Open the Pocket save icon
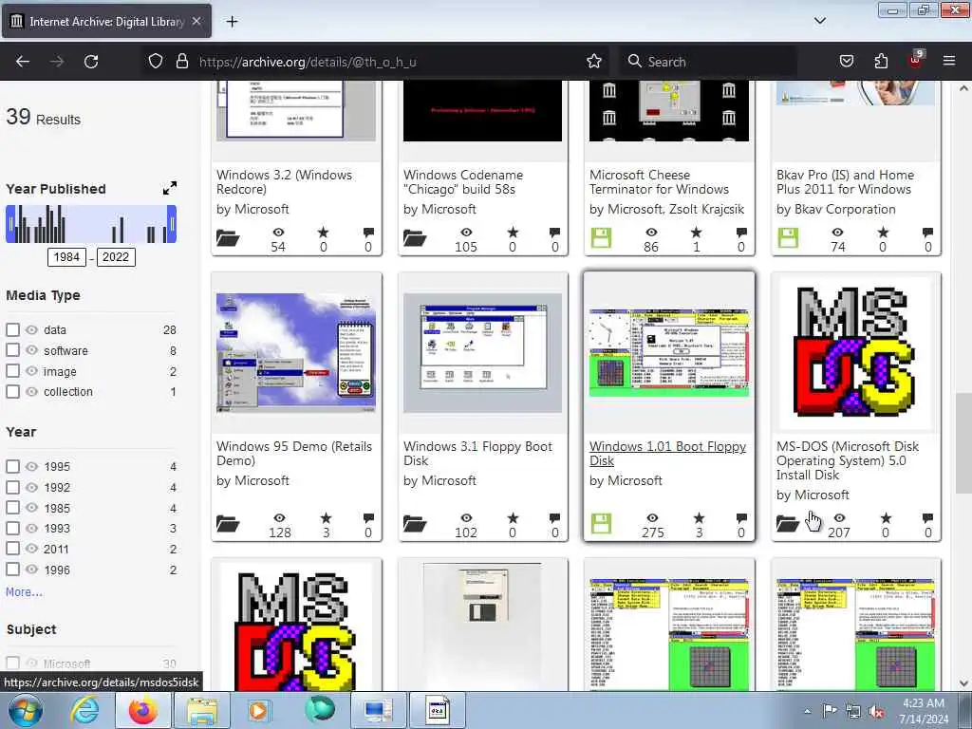 [846, 62]
